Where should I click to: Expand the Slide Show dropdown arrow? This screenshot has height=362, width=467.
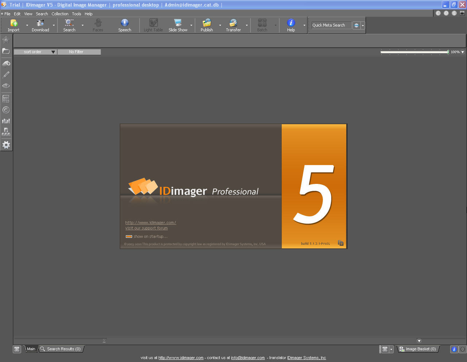[x=191, y=25]
